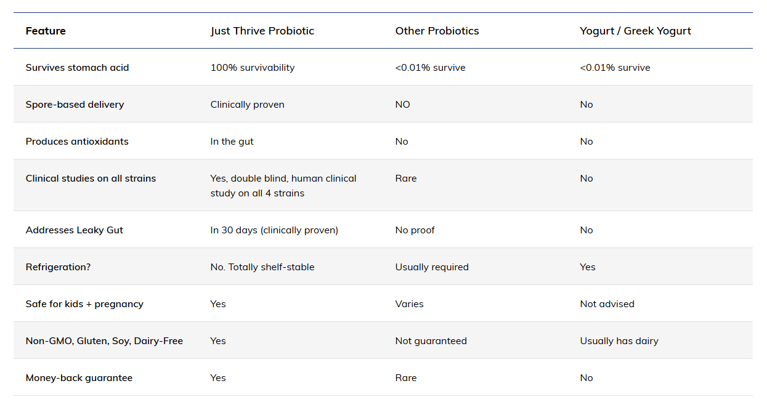Select 'In 30 days (clinically proven)' cell
The image size is (767, 410).
click(274, 230)
